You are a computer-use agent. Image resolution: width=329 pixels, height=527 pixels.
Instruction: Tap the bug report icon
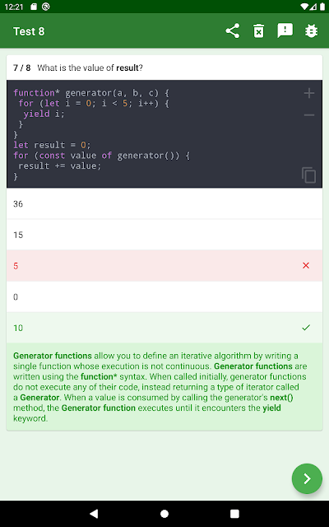311,31
